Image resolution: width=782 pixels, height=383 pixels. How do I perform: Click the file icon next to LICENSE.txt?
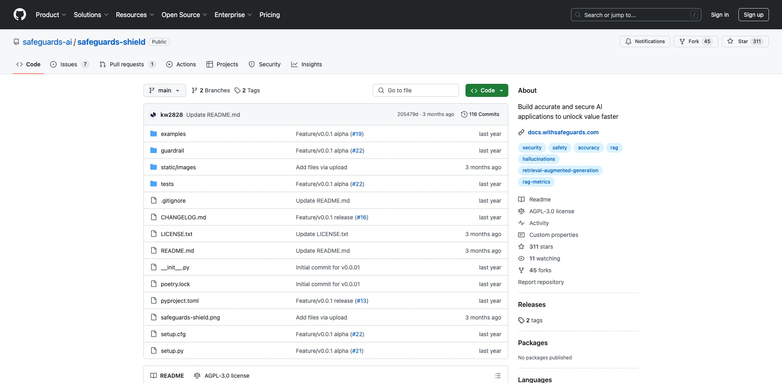pyautogui.click(x=154, y=234)
